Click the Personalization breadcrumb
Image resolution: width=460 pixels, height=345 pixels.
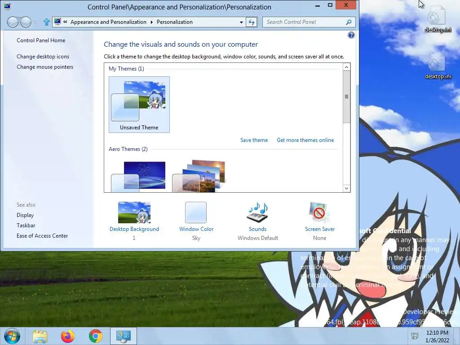tap(175, 22)
